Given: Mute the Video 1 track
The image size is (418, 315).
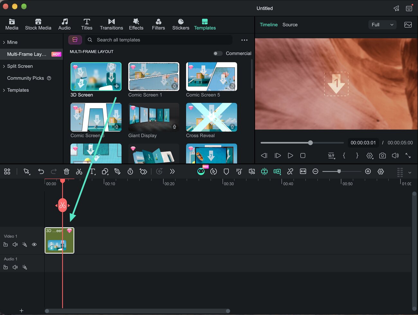Looking at the screenshot, I should tap(15, 245).
